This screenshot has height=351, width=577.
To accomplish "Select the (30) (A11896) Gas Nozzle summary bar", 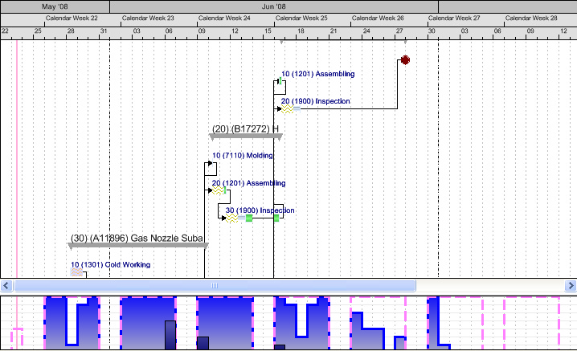I will 137,246.
